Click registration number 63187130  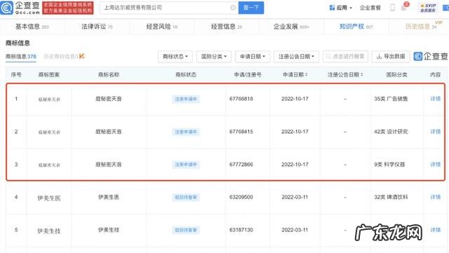click(241, 230)
